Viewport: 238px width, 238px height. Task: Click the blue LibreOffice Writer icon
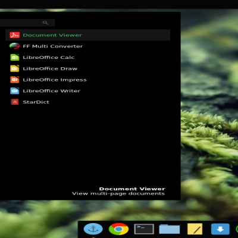point(15,90)
